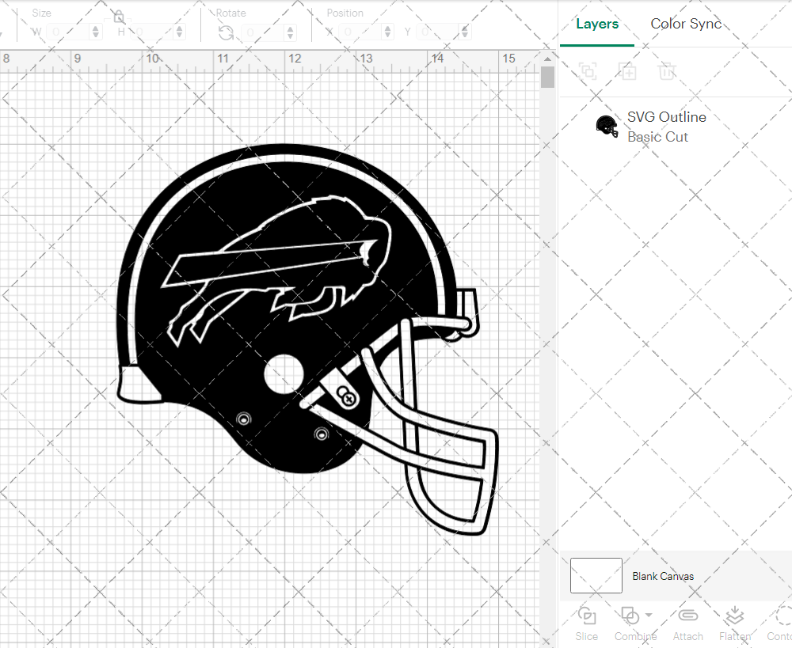Click the Height stepper arrows
Image resolution: width=792 pixels, height=648 pixels.
[x=179, y=32]
